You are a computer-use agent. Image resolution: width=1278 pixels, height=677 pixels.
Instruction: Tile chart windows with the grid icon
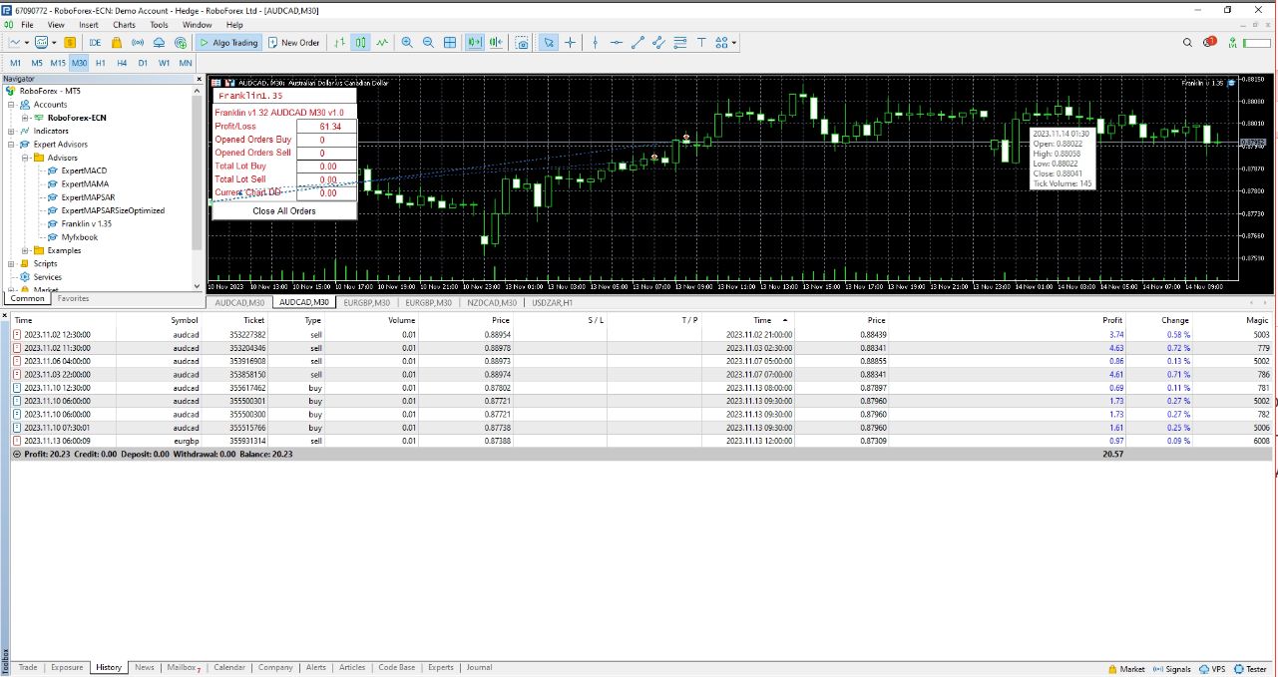tap(450, 43)
